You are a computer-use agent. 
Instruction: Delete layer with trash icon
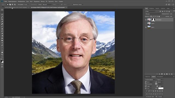pos(172,74)
